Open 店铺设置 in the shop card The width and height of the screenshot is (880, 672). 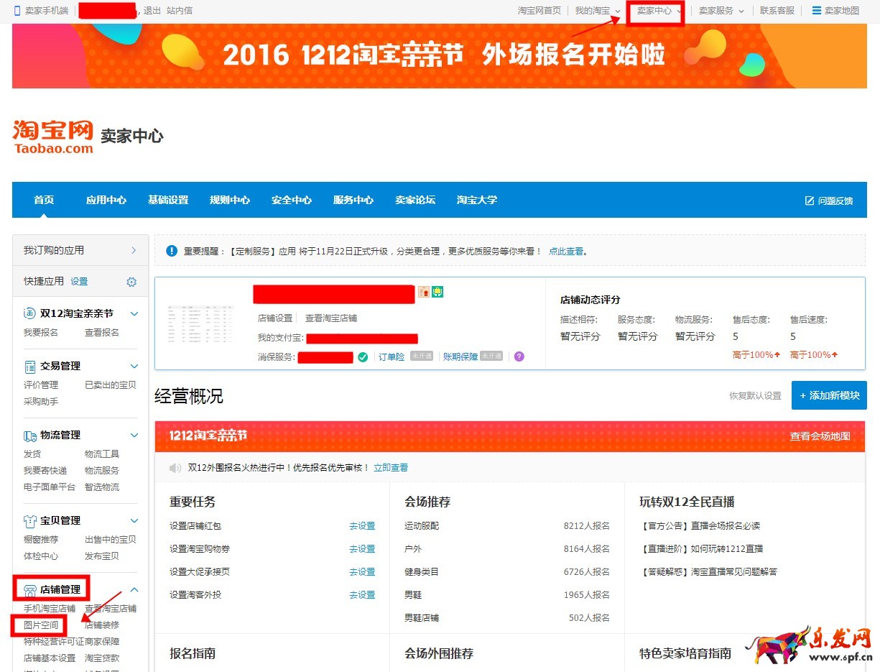tap(275, 318)
